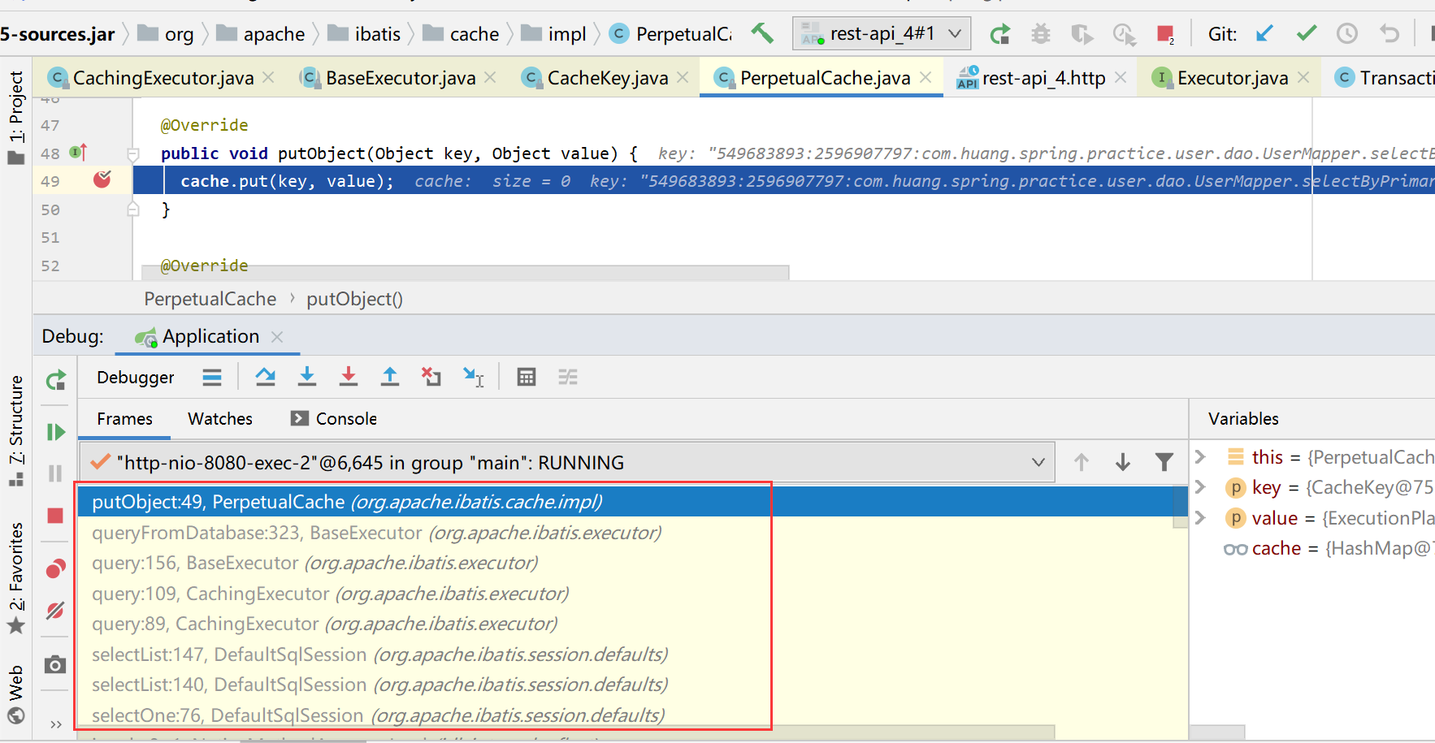The height and width of the screenshot is (743, 1435).
Task: Close the BaseExecutor.java tab
Action: [x=490, y=77]
